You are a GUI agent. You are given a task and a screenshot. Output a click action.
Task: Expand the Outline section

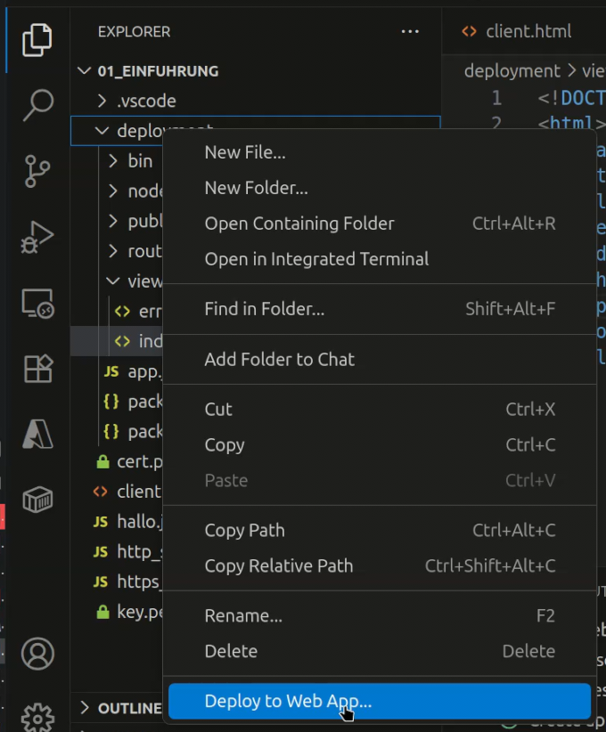click(x=120, y=709)
